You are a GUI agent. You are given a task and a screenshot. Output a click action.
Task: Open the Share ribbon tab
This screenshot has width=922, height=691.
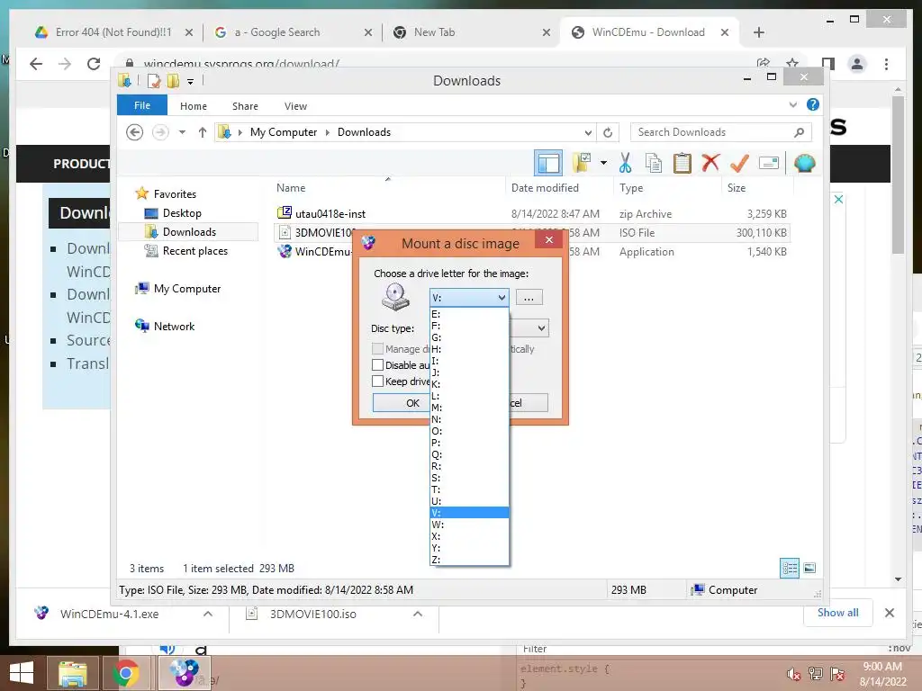[245, 106]
